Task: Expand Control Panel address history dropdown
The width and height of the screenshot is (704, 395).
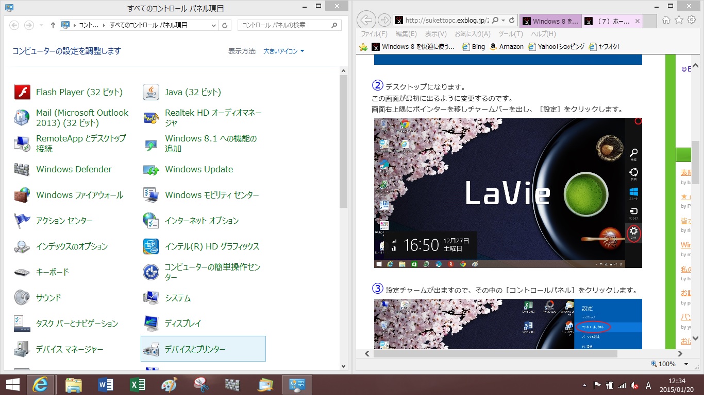Action: [214, 25]
